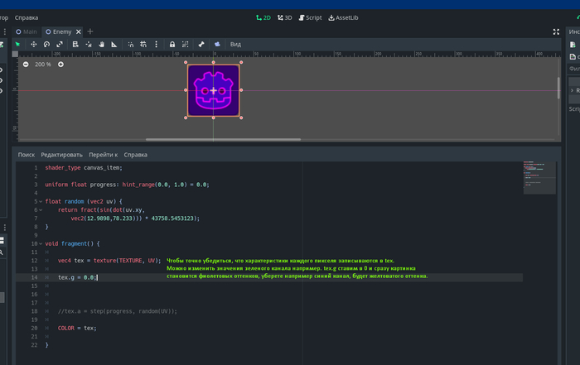Toggle grid snap in the toolbar
Image resolution: width=580 pixels, height=365 pixels.
[144, 44]
